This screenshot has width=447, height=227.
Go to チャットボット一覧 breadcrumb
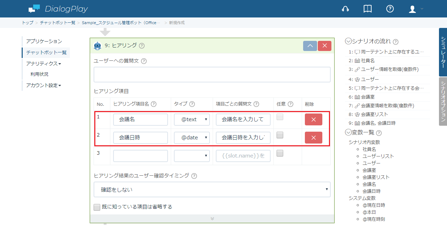click(x=58, y=23)
